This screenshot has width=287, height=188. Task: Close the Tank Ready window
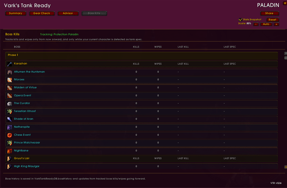pos(285,3)
